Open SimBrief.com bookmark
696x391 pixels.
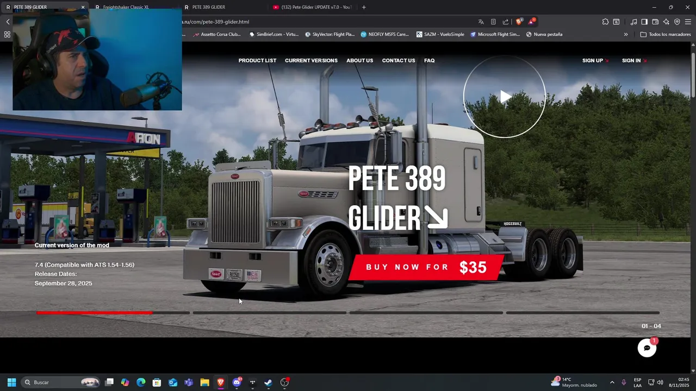click(x=274, y=34)
